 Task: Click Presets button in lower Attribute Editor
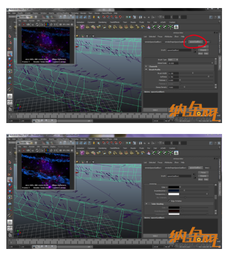click(x=203, y=176)
